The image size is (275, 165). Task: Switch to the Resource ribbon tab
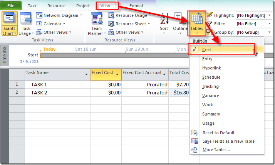56,6
